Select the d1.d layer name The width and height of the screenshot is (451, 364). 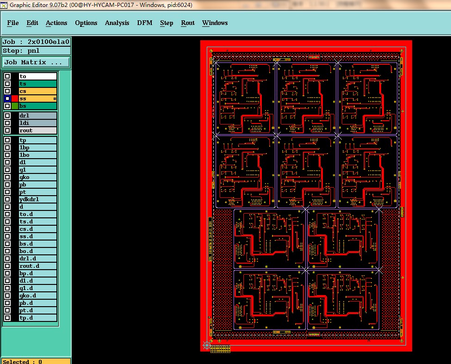[37, 281]
